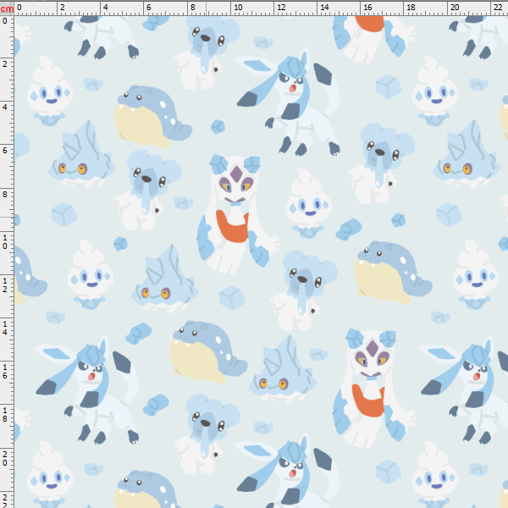The height and width of the screenshot is (508, 508).
Task: Click the Spheal in the upper left area
Action: coord(151,114)
